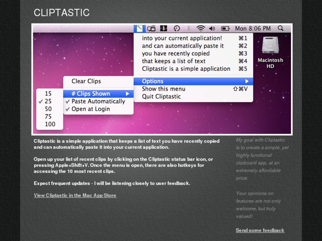The image size is (322, 241).
Task: Click the 'Open up your list of recent clips' paragraph
Action: point(123,165)
